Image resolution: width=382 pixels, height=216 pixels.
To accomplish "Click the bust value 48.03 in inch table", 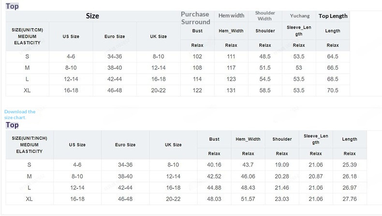I will pos(214,199).
